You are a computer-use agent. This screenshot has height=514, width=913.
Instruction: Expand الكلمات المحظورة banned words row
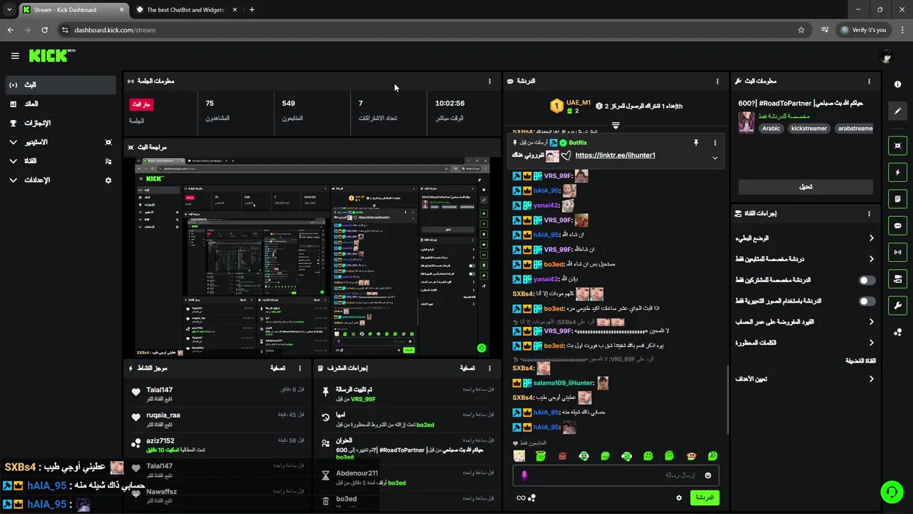coord(804,343)
